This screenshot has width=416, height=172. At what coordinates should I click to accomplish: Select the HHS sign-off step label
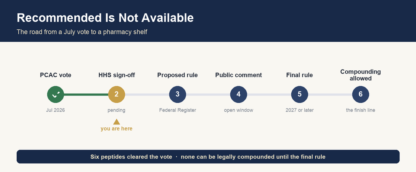tap(117, 75)
